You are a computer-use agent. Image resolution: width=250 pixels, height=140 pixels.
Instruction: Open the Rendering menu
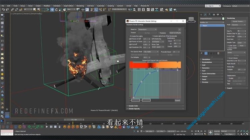(x=80, y=6)
